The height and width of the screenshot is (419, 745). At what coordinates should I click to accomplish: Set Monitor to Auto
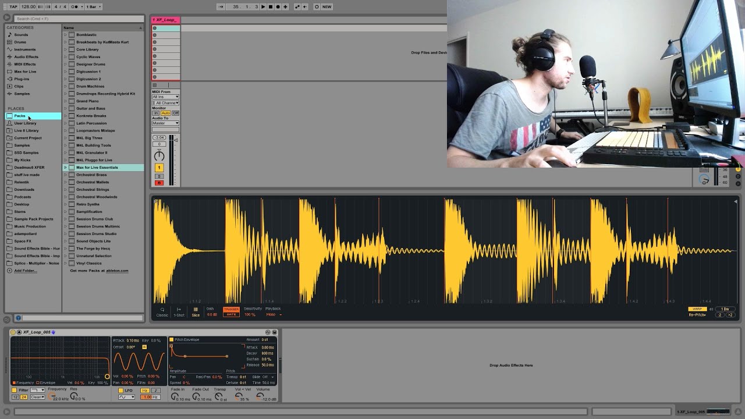165,113
